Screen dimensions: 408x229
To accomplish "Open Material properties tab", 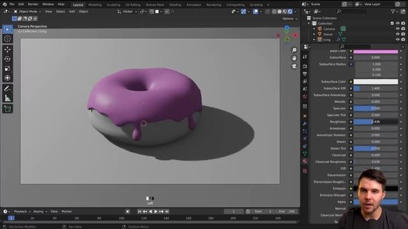I will click(x=305, y=161).
